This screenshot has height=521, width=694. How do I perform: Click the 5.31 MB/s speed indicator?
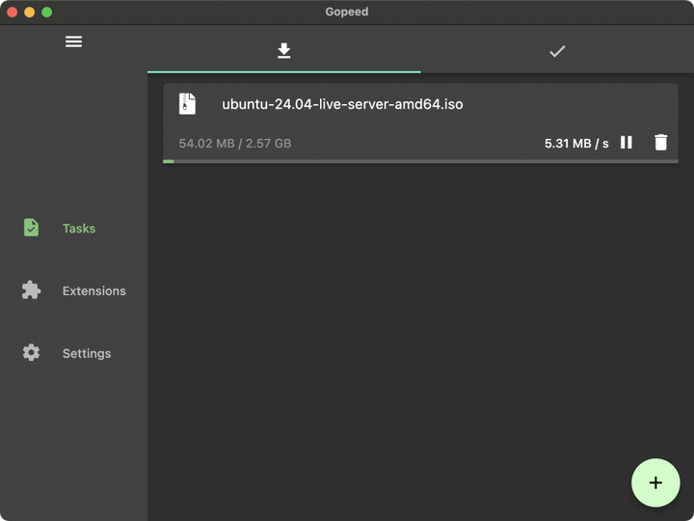[x=576, y=144]
